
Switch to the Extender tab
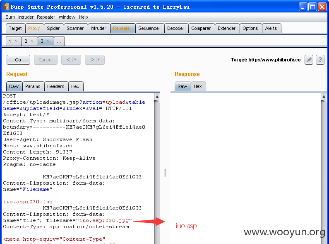[x=227, y=28]
